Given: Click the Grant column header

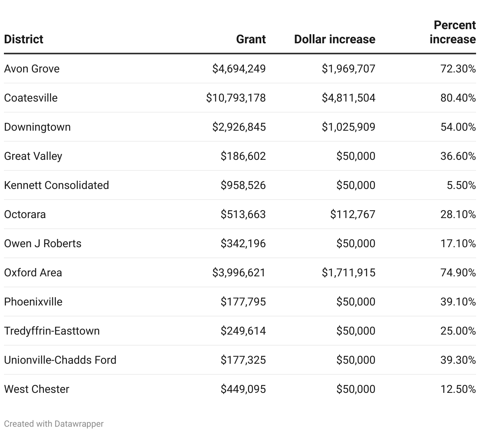Looking at the screenshot, I should (x=251, y=39).
